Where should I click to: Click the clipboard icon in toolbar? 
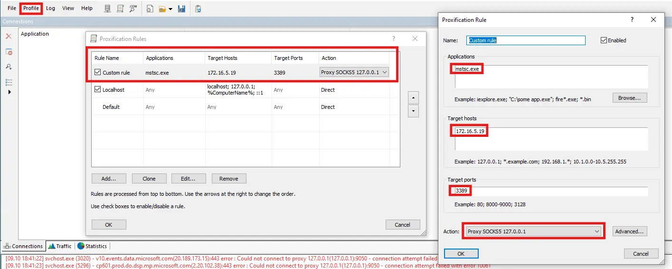pyautogui.click(x=198, y=9)
